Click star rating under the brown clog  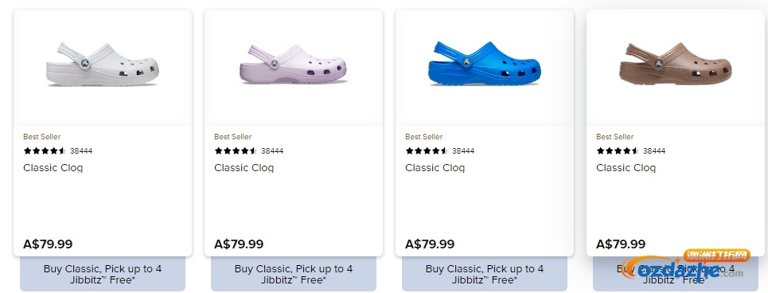coord(618,151)
